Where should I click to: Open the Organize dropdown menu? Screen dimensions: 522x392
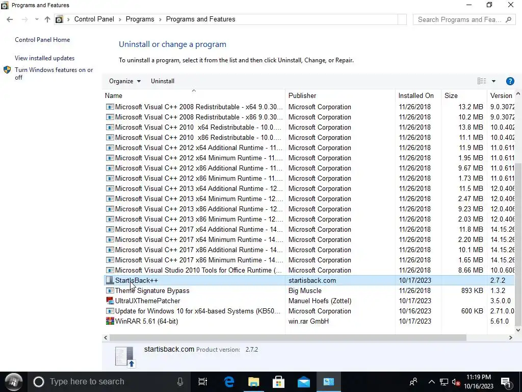125,81
